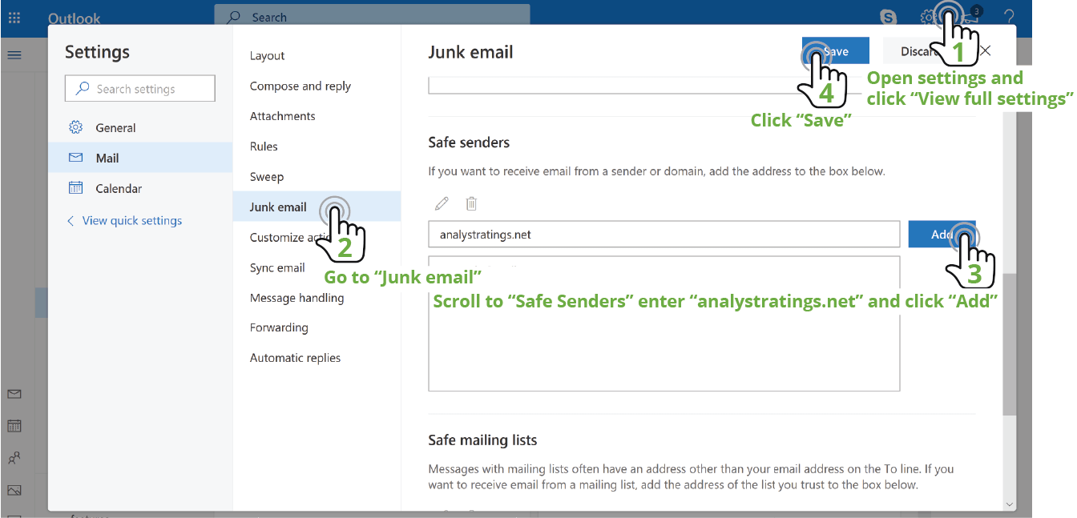Click the Save button
The height and width of the screenshot is (518, 1077).
836,51
